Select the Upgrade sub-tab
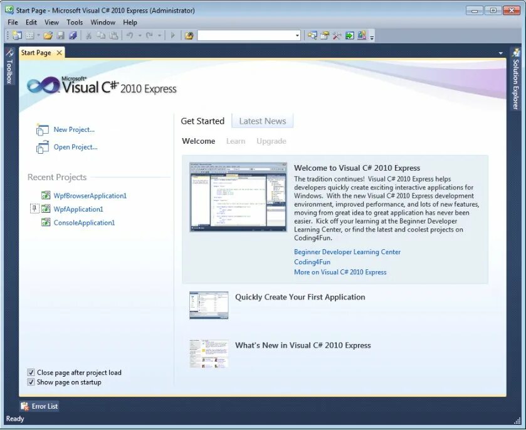The width and height of the screenshot is (526, 430). pos(271,141)
